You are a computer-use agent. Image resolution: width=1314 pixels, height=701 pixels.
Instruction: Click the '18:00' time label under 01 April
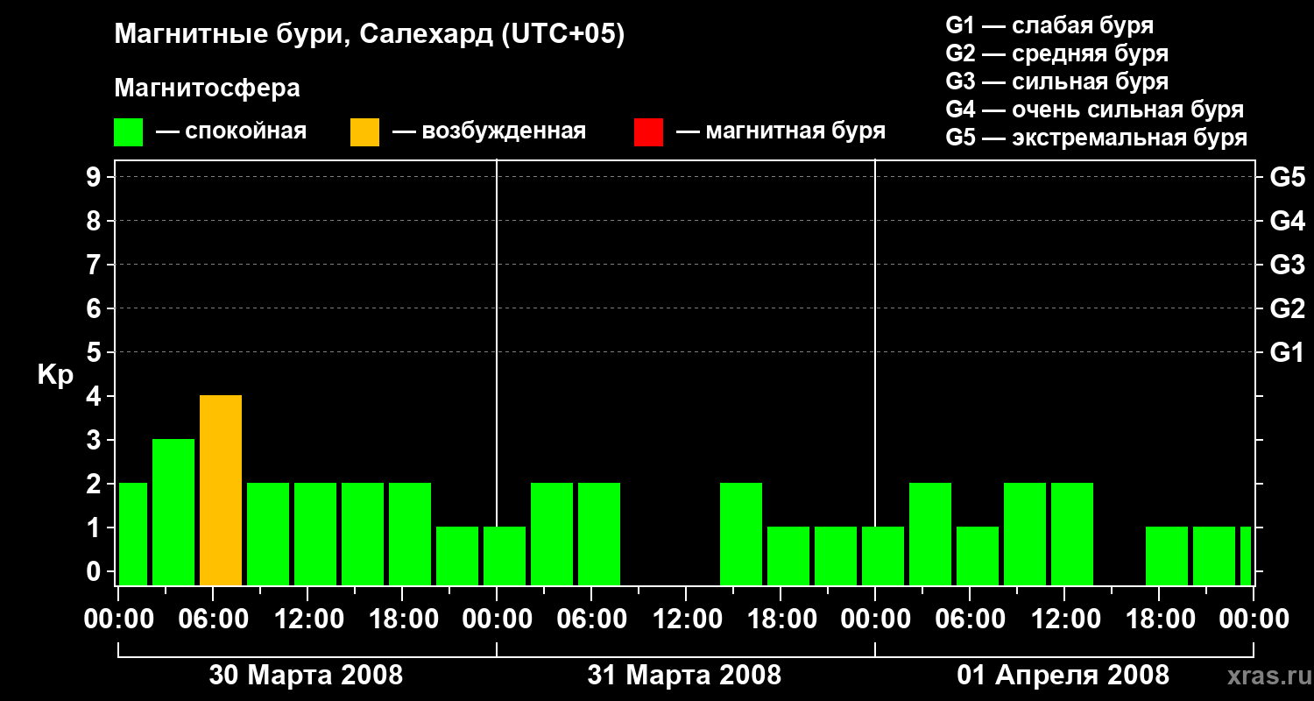(x=1159, y=620)
